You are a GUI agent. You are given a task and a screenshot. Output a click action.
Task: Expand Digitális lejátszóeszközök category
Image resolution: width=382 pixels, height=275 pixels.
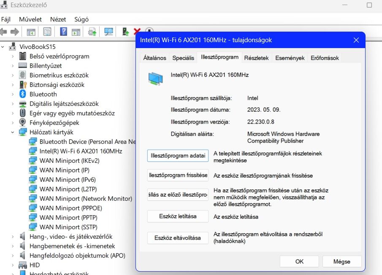tap(13, 104)
